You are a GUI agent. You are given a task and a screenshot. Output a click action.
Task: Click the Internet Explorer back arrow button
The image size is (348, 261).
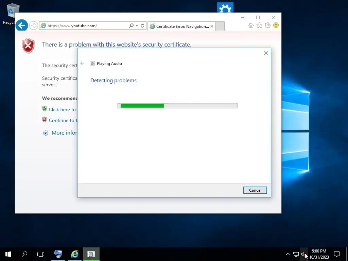tap(22, 25)
